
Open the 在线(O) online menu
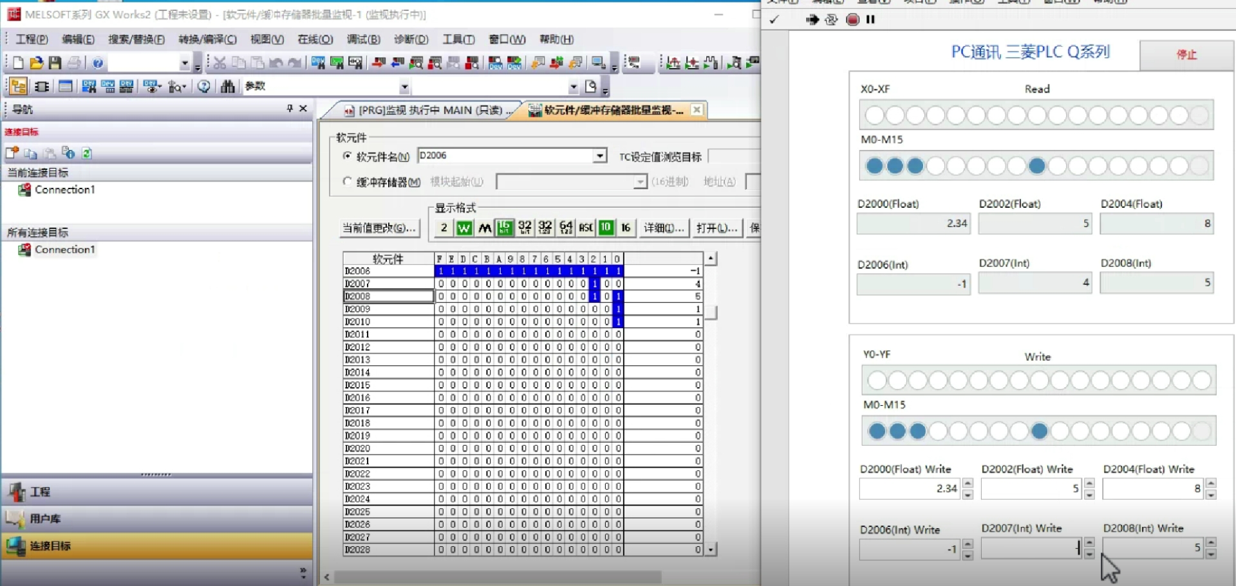[315, 39]
